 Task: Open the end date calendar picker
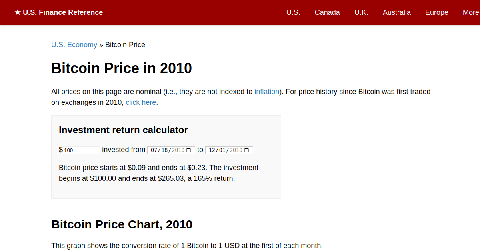coord(246,150)
